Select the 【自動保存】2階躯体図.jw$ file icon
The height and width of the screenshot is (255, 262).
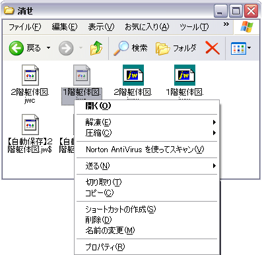(x=30, y=125)
